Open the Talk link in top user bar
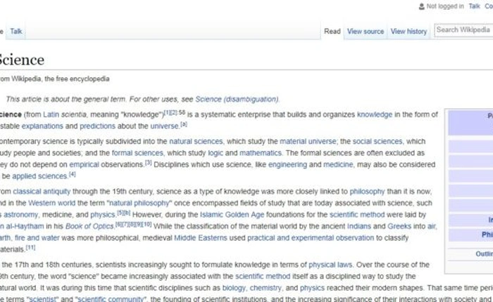Image resolution: width=493 pixels, height=302 pixels. [x=474, y=6]
